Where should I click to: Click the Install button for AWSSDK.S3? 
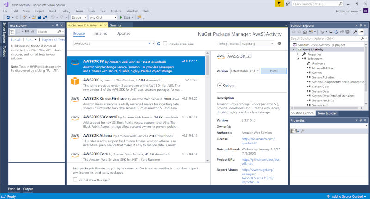273,71
